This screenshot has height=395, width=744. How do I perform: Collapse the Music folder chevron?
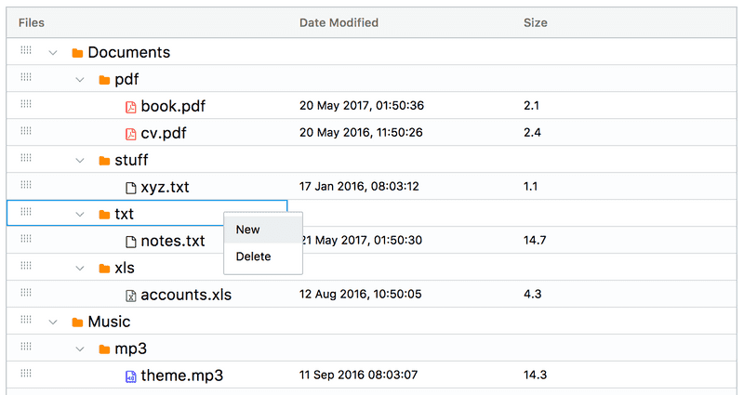click(x=53, y=323)
